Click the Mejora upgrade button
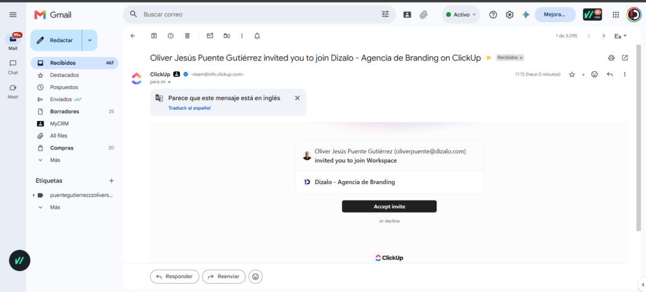646x292 pixels. pos(555,15)
